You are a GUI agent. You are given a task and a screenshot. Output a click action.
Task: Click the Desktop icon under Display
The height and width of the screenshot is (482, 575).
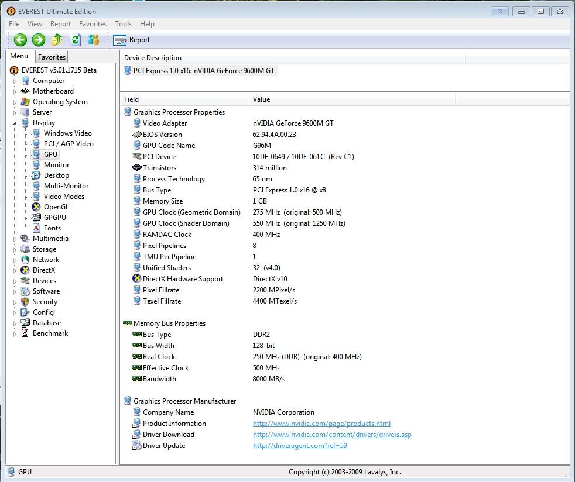pos(36,175)
